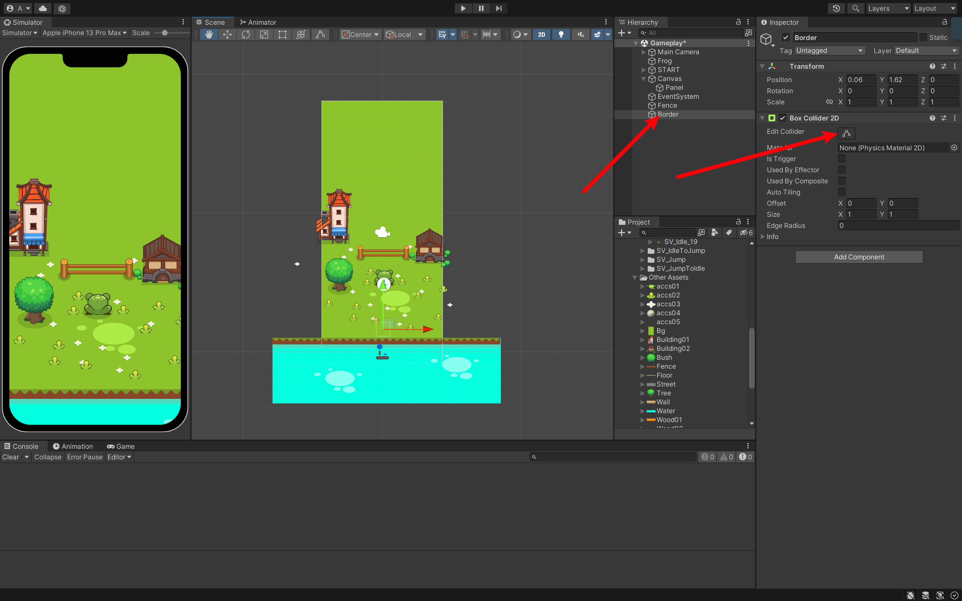Expand the Info section of Box Collider 2D
This screenshot has width=962, height=601.
(x=762, y=237)
